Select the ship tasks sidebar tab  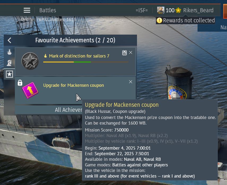coord(9,52)
